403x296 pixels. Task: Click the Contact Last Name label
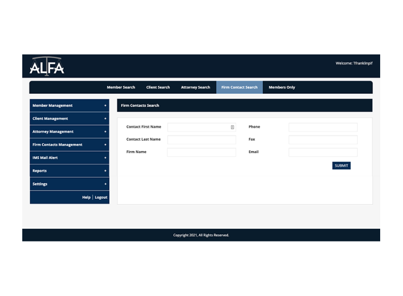[144, 139]
